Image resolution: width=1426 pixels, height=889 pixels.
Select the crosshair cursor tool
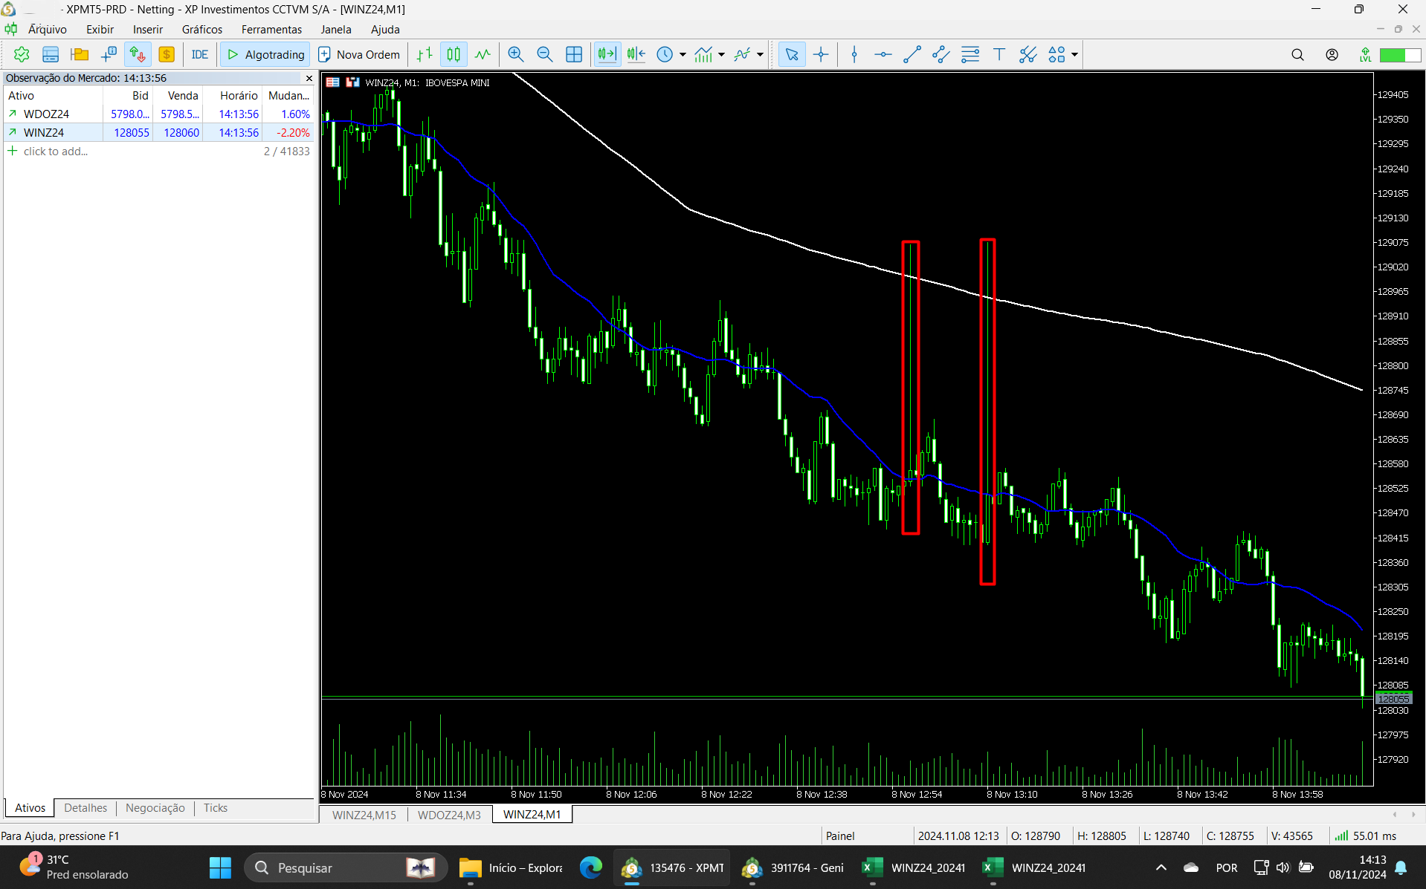pyautogui.click(x=821, y=54)
